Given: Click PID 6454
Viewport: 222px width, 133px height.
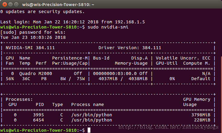Looking at the screenshot, I should coord(39,120).
